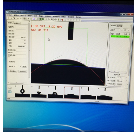Click the drop volume field showing 2

(x=16, y=66)
